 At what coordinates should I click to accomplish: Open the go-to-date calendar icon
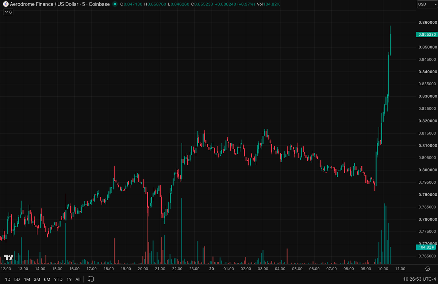(x=91, y=279)
